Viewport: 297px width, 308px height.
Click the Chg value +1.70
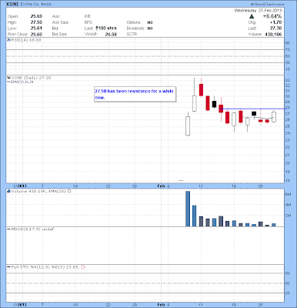tap(275, 22)
